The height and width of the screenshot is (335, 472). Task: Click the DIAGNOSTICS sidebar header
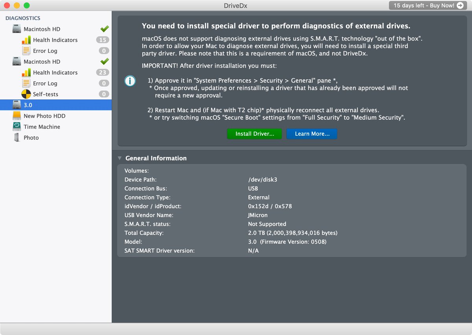(x=23, y=18)
